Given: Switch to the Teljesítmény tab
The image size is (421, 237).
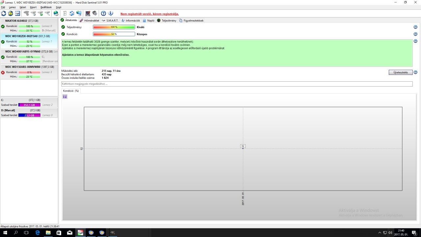Looking at the screenshot, I should (x=167, y=20).
